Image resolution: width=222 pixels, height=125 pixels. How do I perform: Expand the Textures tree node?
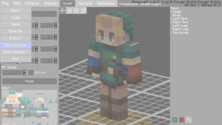coord(171,32)
